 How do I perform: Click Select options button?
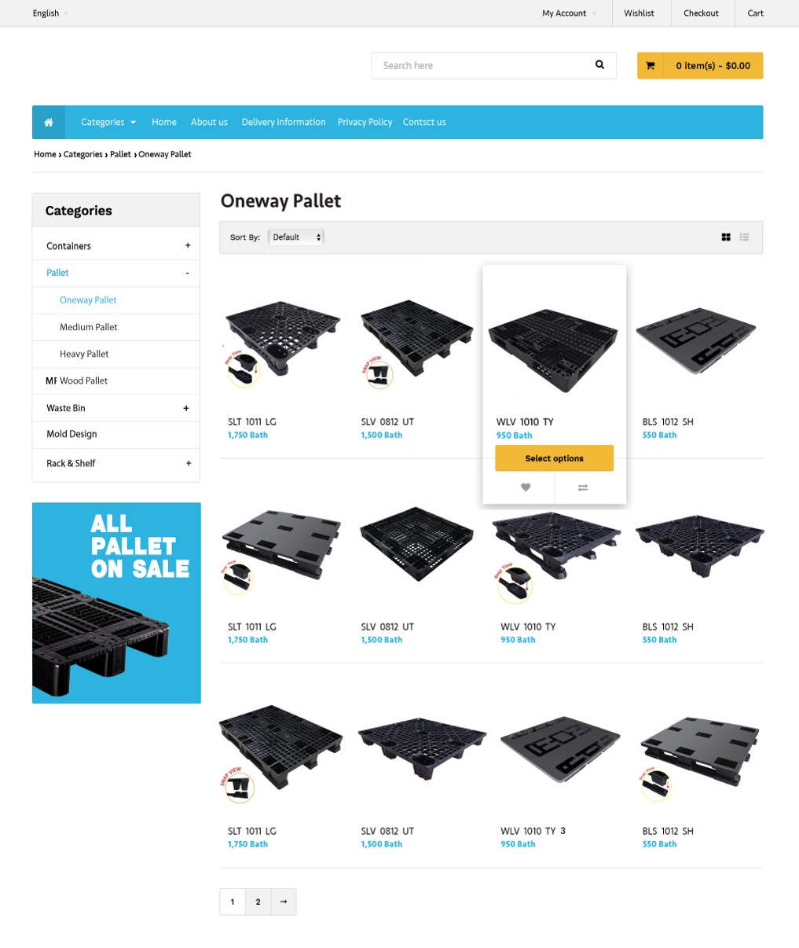click(554, 458)
